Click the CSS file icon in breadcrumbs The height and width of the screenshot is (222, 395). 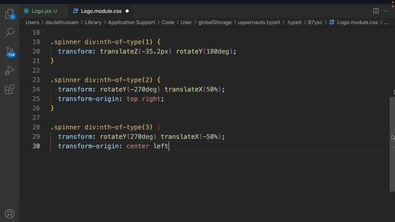point(331,22)
